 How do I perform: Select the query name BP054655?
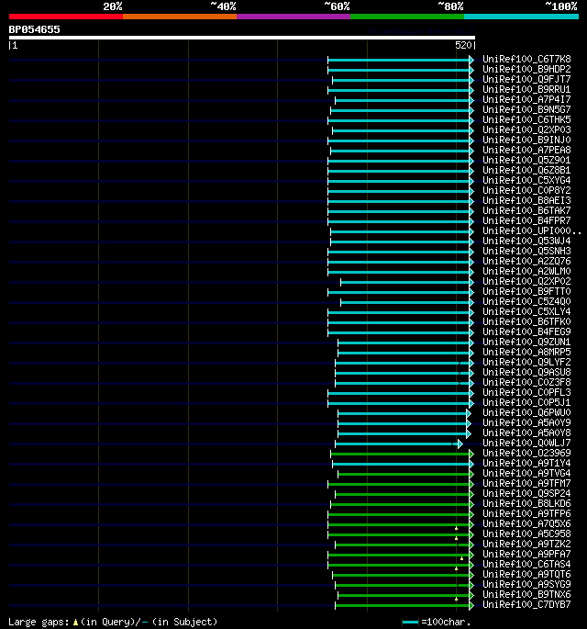point(35,29)
